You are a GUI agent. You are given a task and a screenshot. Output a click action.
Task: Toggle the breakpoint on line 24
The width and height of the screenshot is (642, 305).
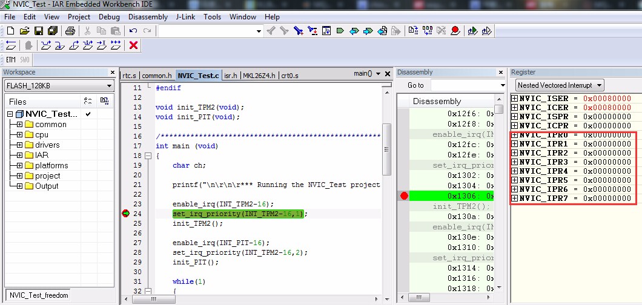click(x=126, y=214)
